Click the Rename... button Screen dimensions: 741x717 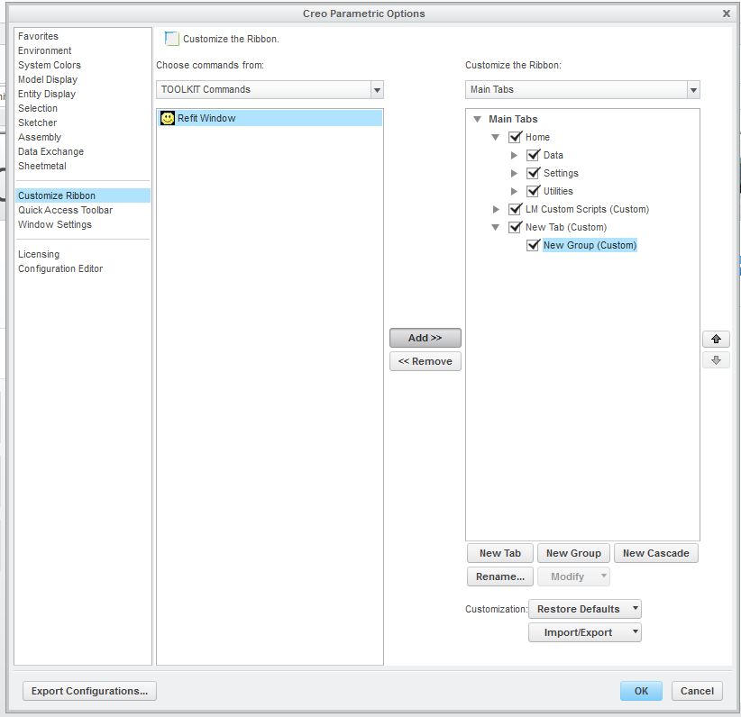coord(500,576)
